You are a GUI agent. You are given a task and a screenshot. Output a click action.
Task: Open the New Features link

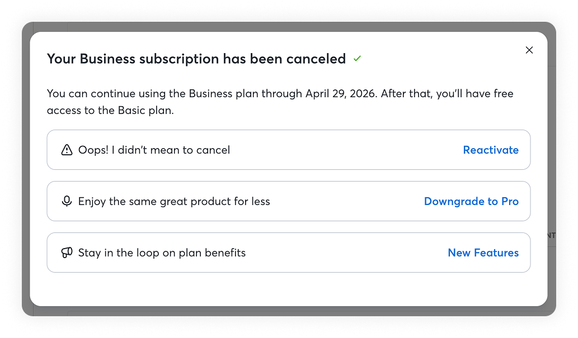point(483,253)
